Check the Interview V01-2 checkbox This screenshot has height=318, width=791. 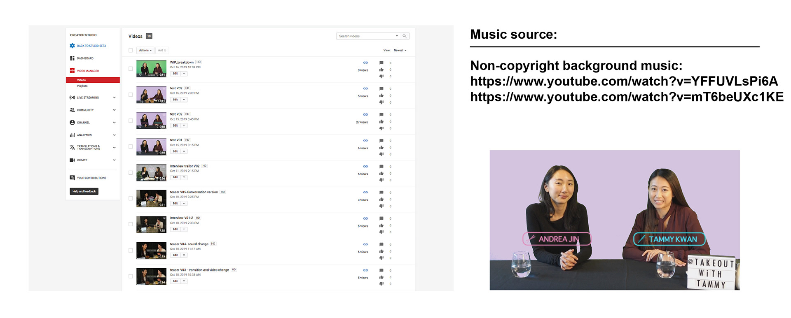click(x=131, y=224)
